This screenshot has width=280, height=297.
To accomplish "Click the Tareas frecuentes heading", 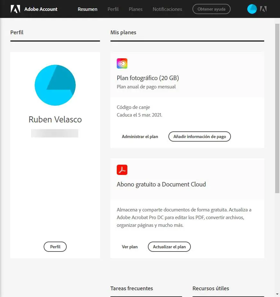I will click(x=132, y=288).
